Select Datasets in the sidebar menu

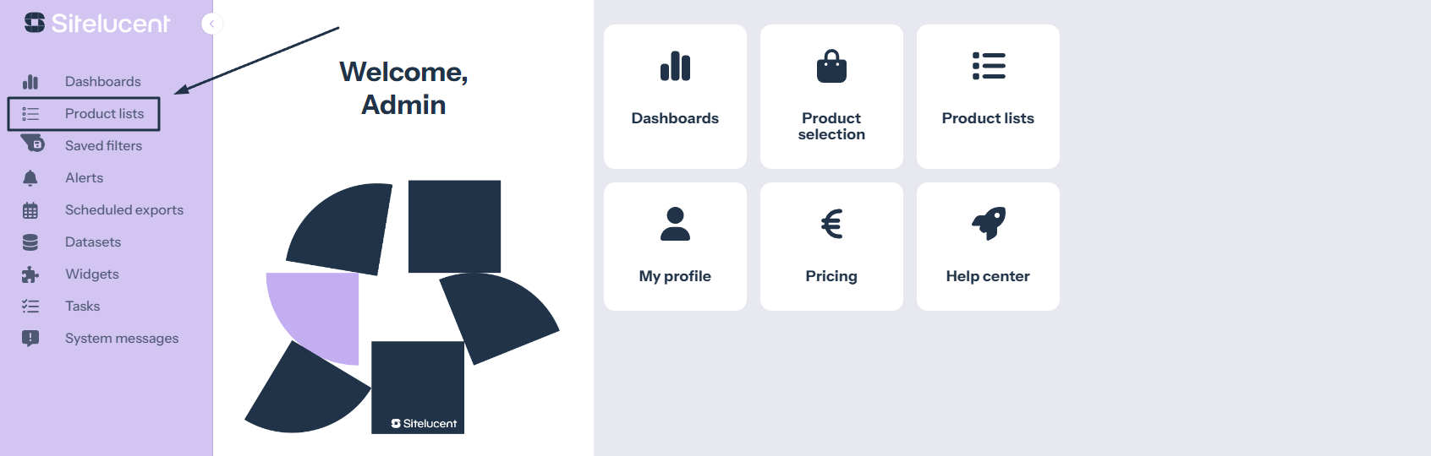pyautogui.click(x=93, y=242)
